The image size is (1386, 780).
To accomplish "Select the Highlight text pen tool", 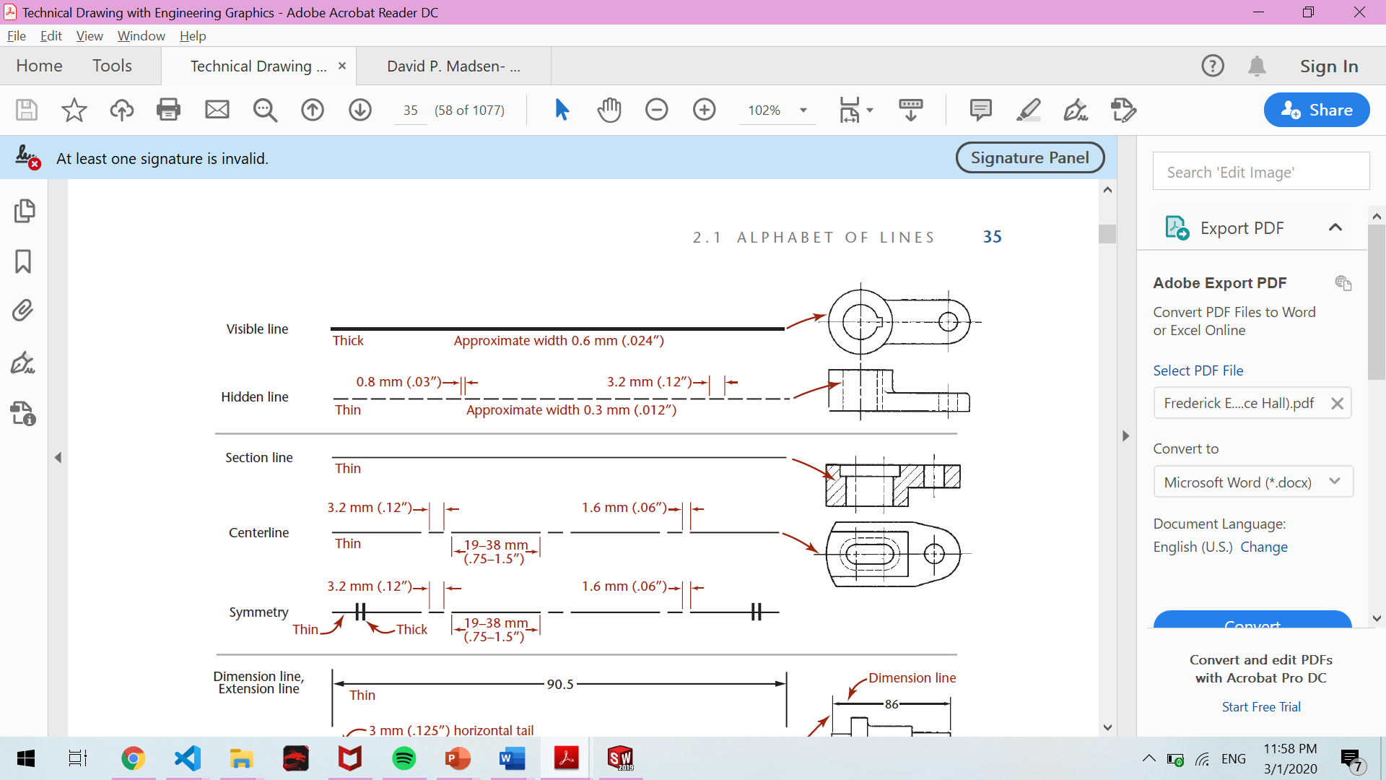I will [x=1028, y=110].
